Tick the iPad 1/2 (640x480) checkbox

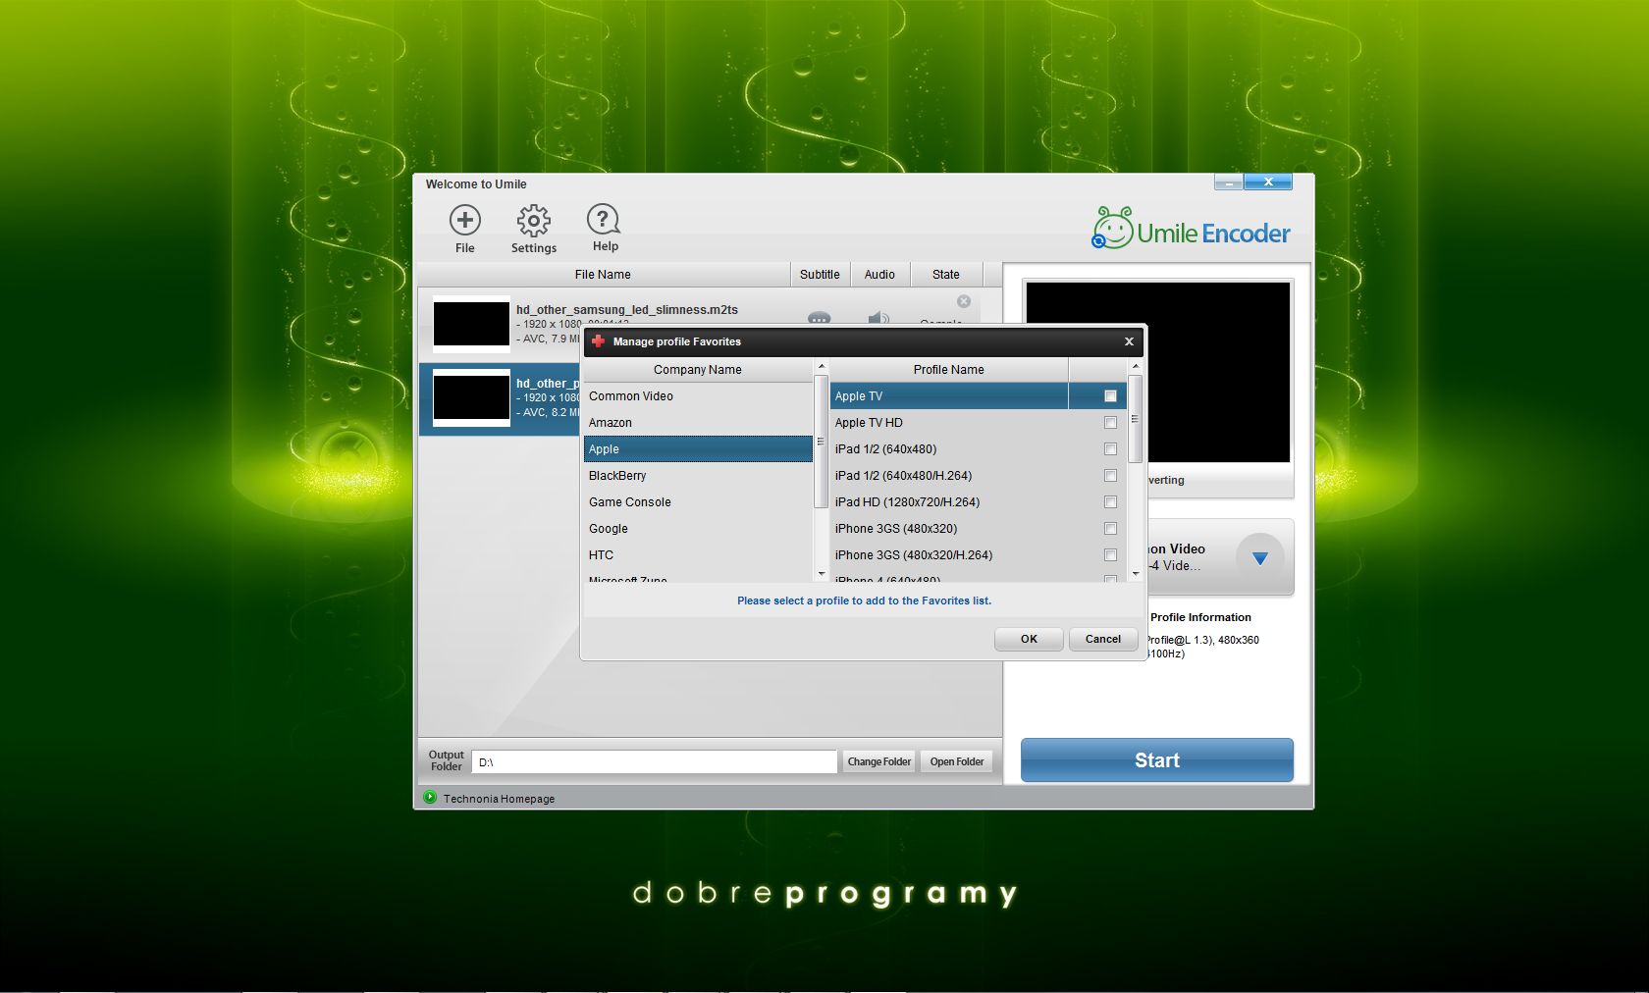pyautogui.click(x=1110, y=449)
